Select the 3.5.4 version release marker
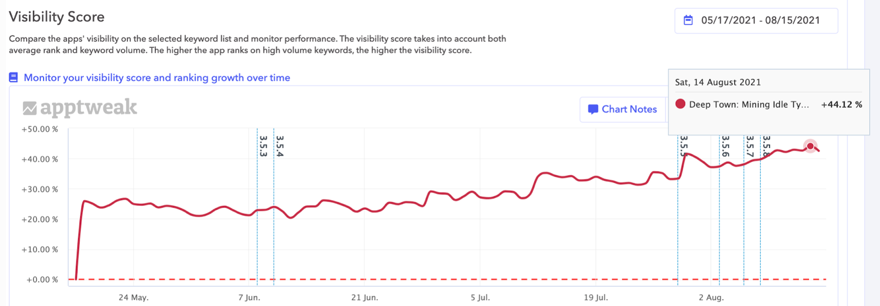 click(x=280, y=146)
